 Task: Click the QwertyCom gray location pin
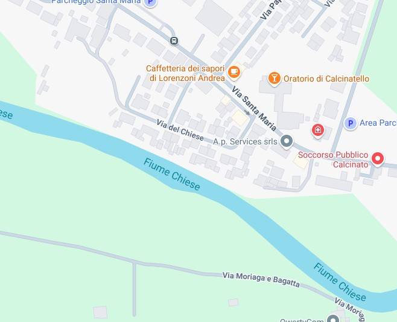(x=333, y=319)
